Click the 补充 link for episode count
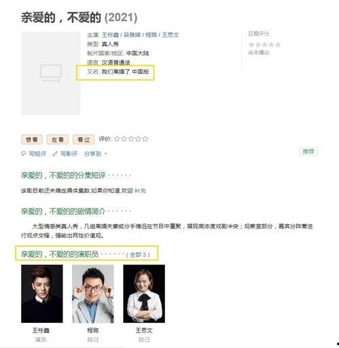The image size is (339, 348). (140, 191)
